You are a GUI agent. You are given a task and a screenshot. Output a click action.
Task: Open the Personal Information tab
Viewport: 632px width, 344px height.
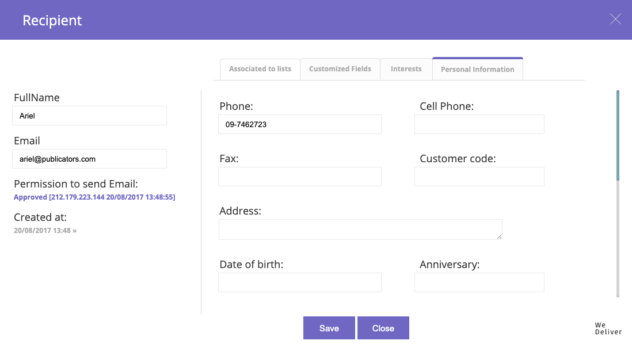(x=478, y=69)
